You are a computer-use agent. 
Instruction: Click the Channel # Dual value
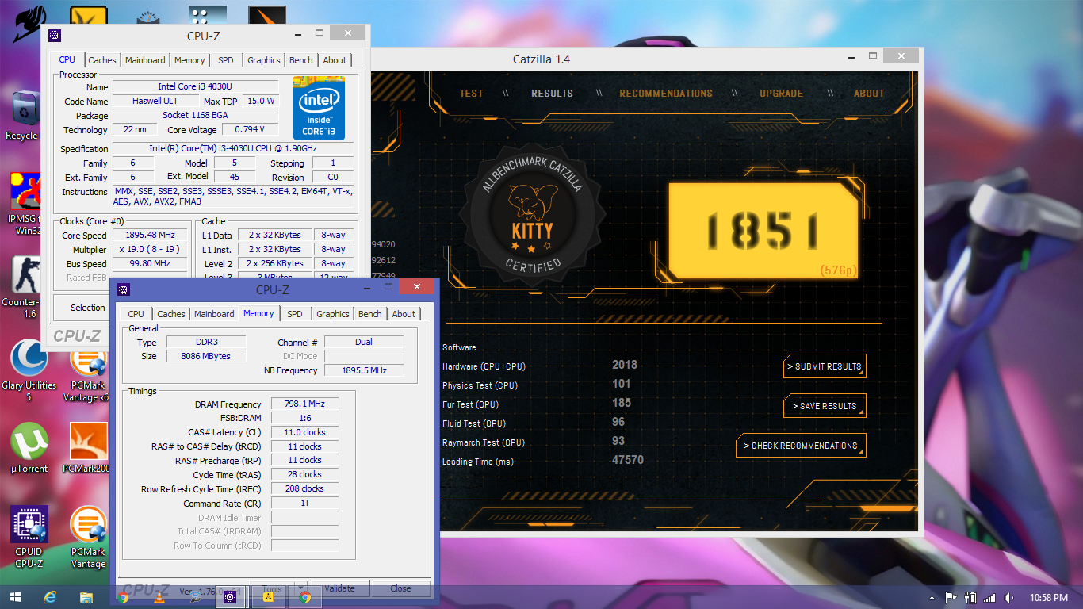click(x=363, y=342)
